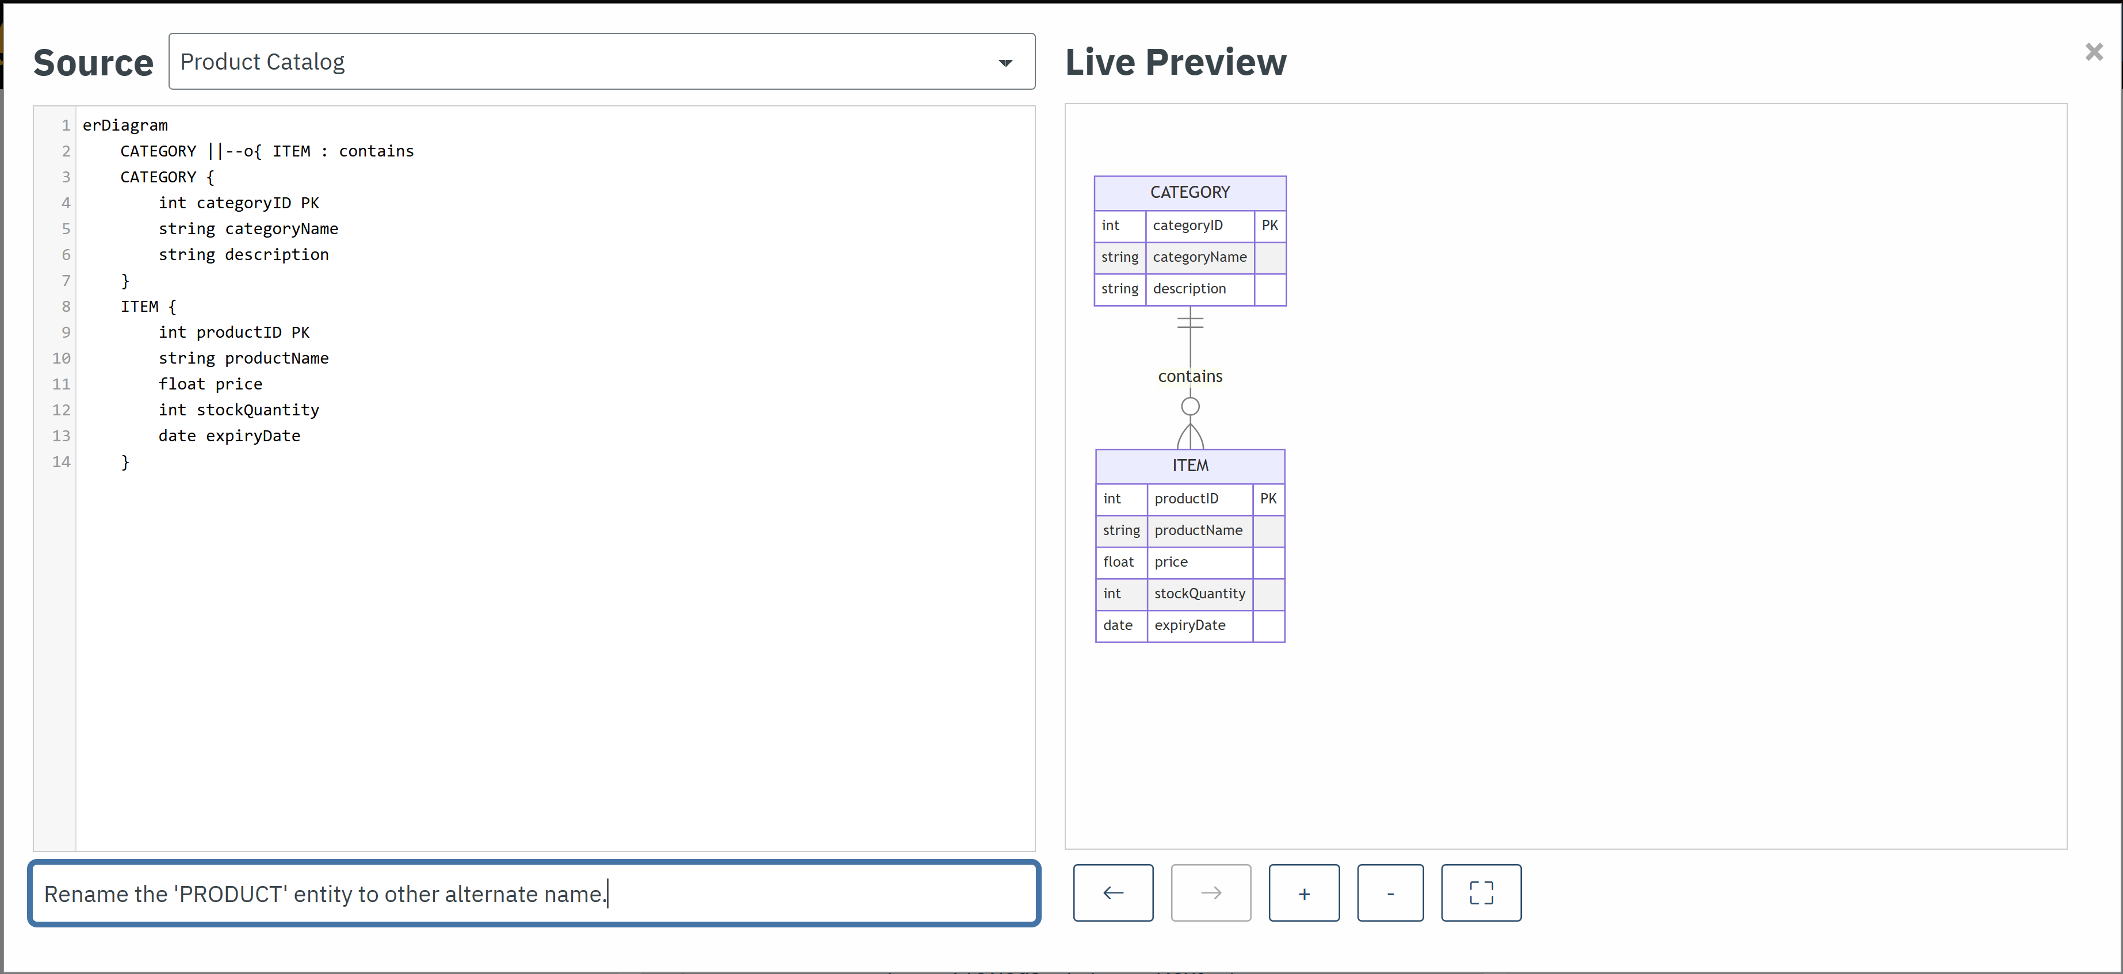The image size is (2123, 974).
Task: Zoom in with the plus button
Action: tap(1304, 892)
